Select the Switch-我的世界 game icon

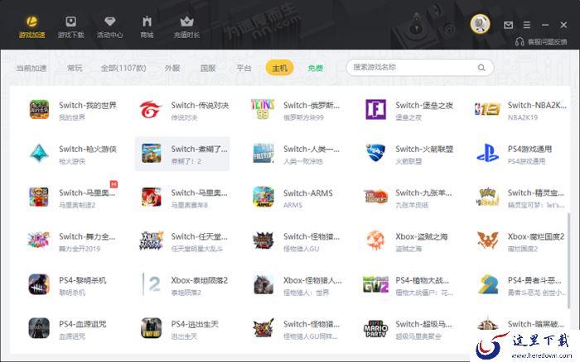(39, 110)
